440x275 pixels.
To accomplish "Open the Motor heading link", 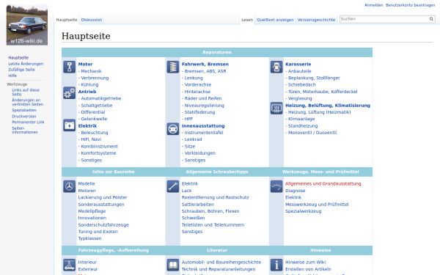I will 85,64.
